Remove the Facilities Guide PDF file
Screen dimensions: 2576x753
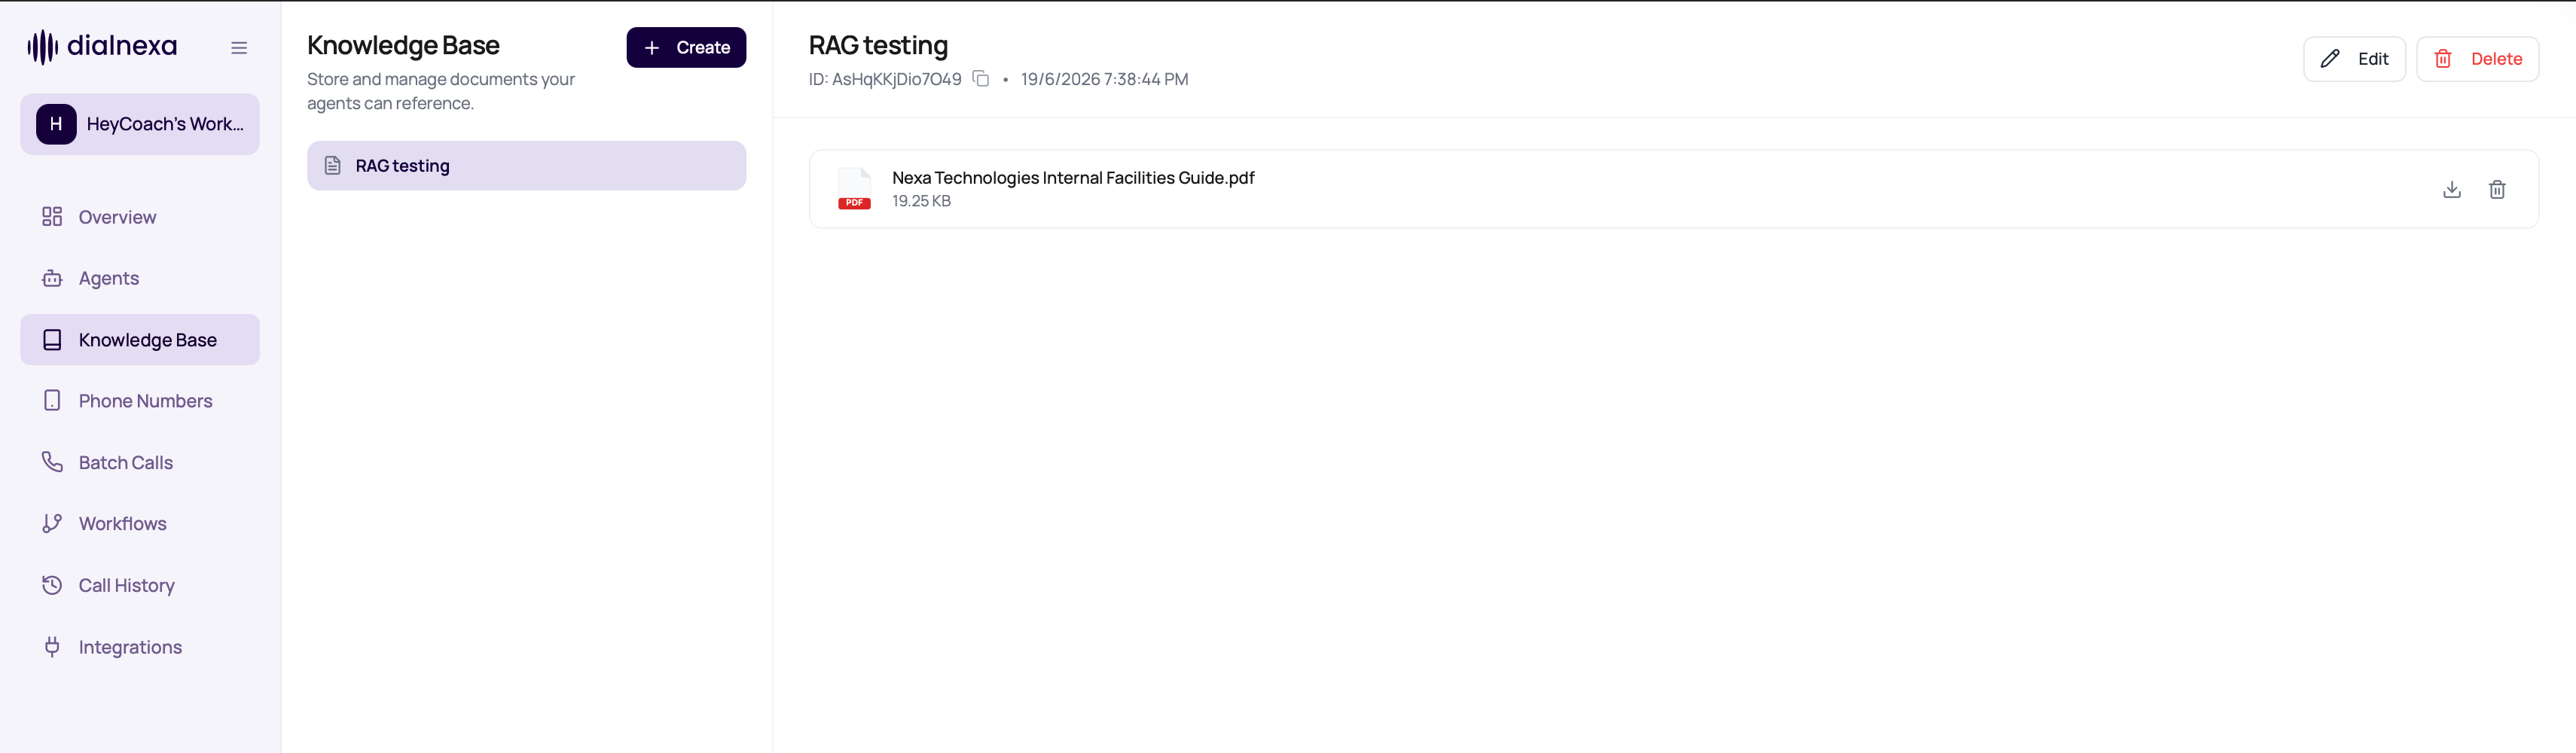(x=2497, y=189)
